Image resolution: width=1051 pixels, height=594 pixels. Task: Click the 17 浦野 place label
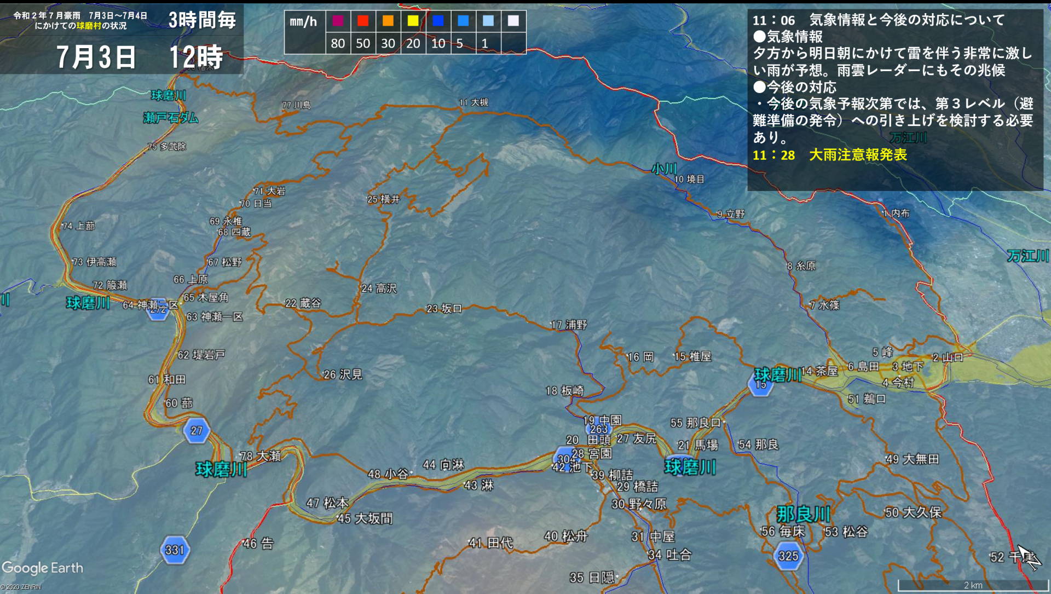[569, 325]
